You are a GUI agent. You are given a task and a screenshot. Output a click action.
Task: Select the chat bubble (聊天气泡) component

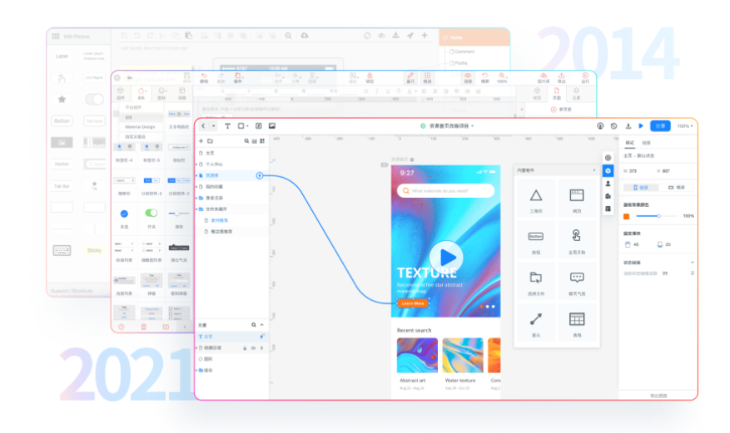[576, 278]
